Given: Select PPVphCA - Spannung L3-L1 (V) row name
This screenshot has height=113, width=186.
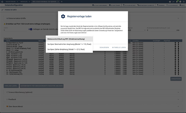Looking at the screenshot, I should [17, 63].
